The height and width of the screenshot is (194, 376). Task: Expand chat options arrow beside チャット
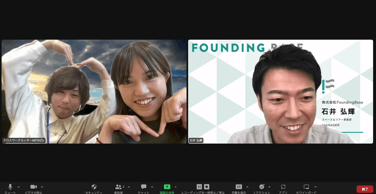[152, 187]
